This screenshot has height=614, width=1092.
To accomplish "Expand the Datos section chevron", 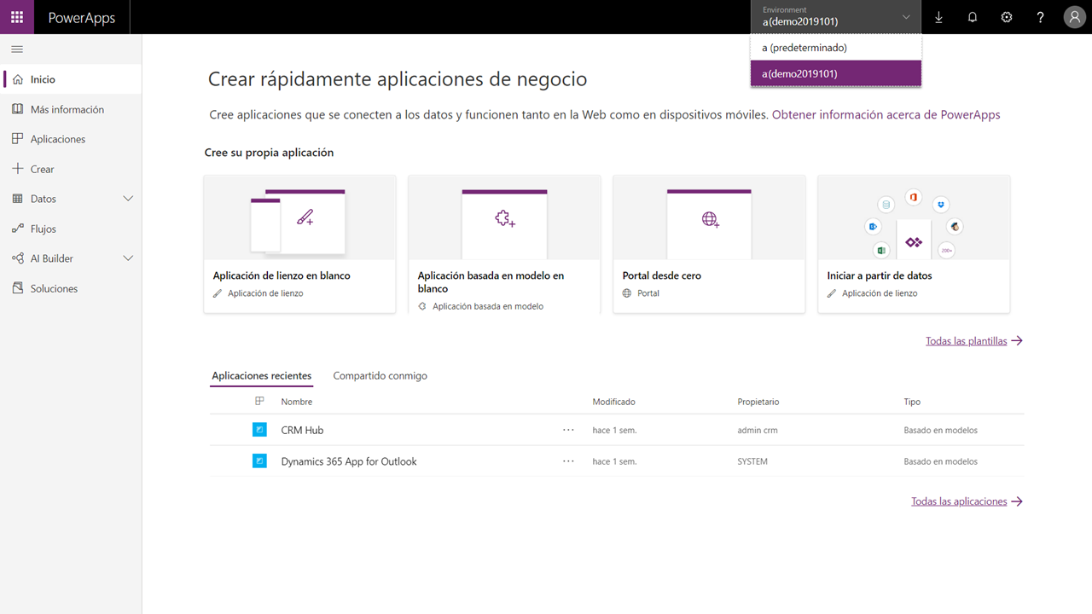I will [x=129, y=199].
